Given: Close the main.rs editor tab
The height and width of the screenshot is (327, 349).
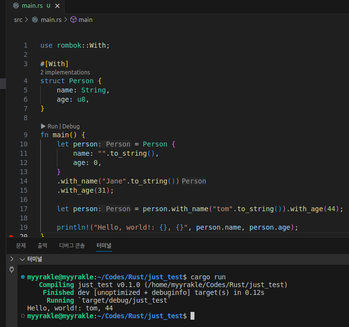Looking at the screenshot, I should (x=58, y=6).
